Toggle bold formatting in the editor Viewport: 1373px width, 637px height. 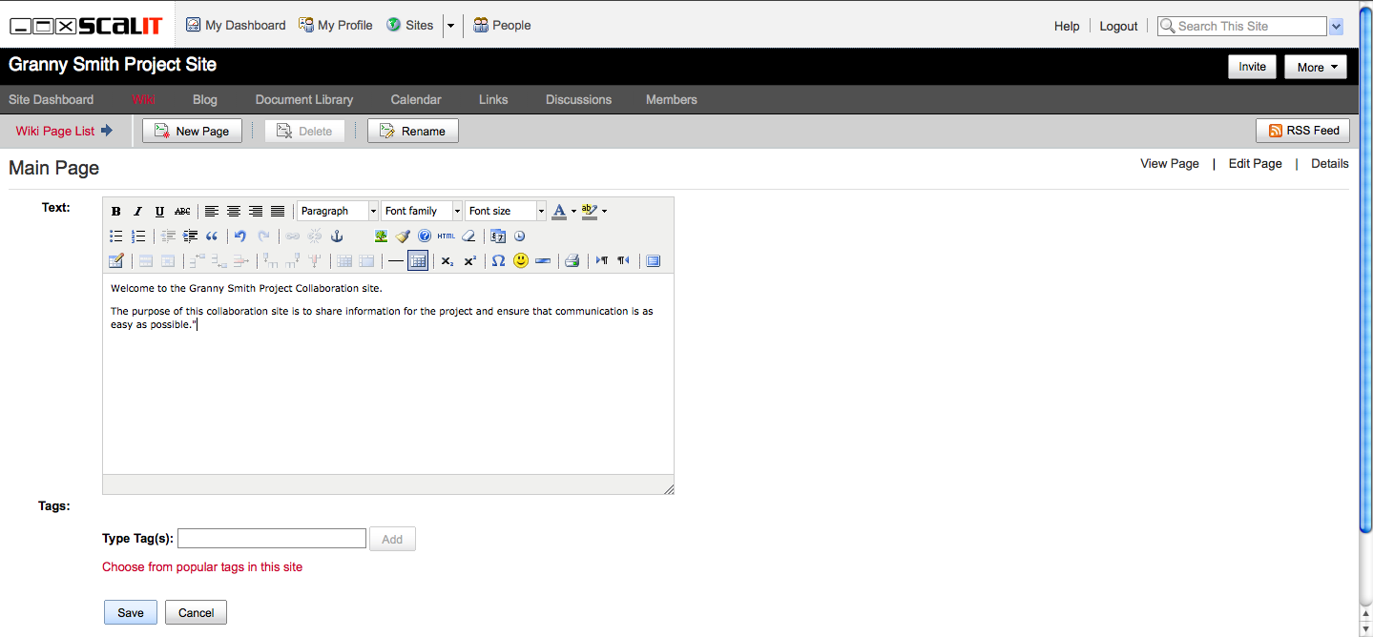pyautogui.click(x=116, y=212)
